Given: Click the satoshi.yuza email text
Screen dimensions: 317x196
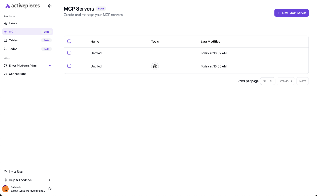Looking at the screenshot, I should [28, 191].
